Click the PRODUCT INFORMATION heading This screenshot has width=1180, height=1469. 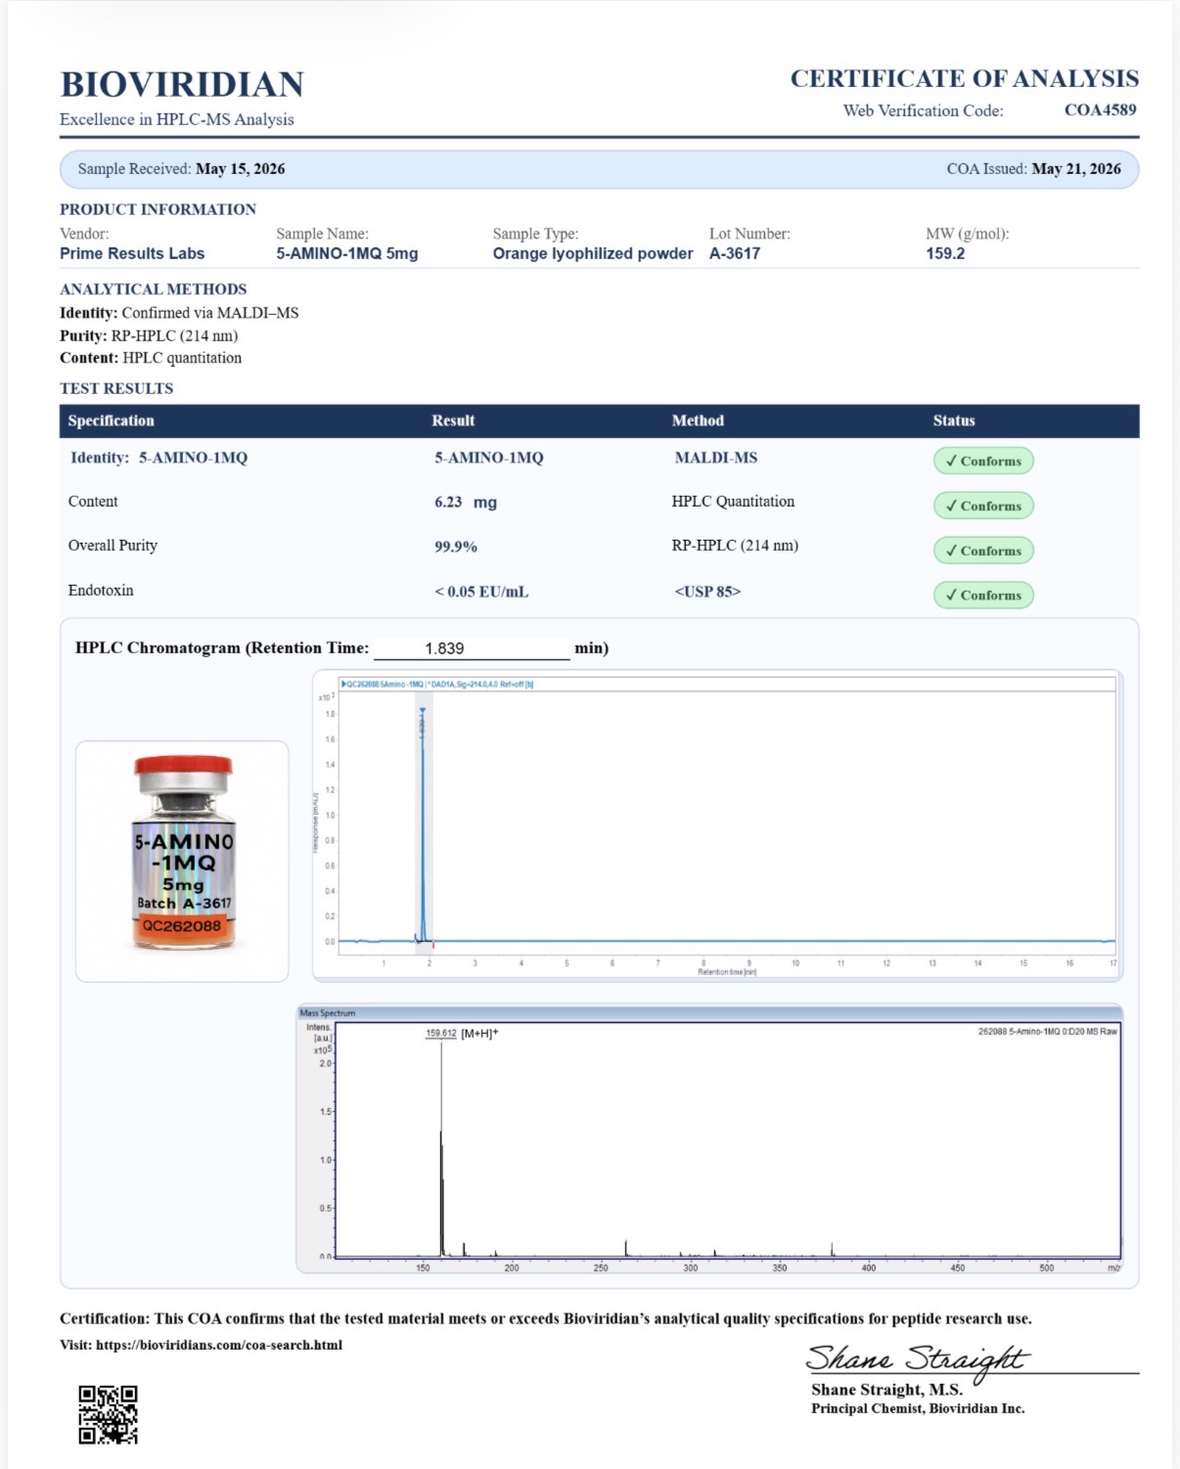coord(158,209)
